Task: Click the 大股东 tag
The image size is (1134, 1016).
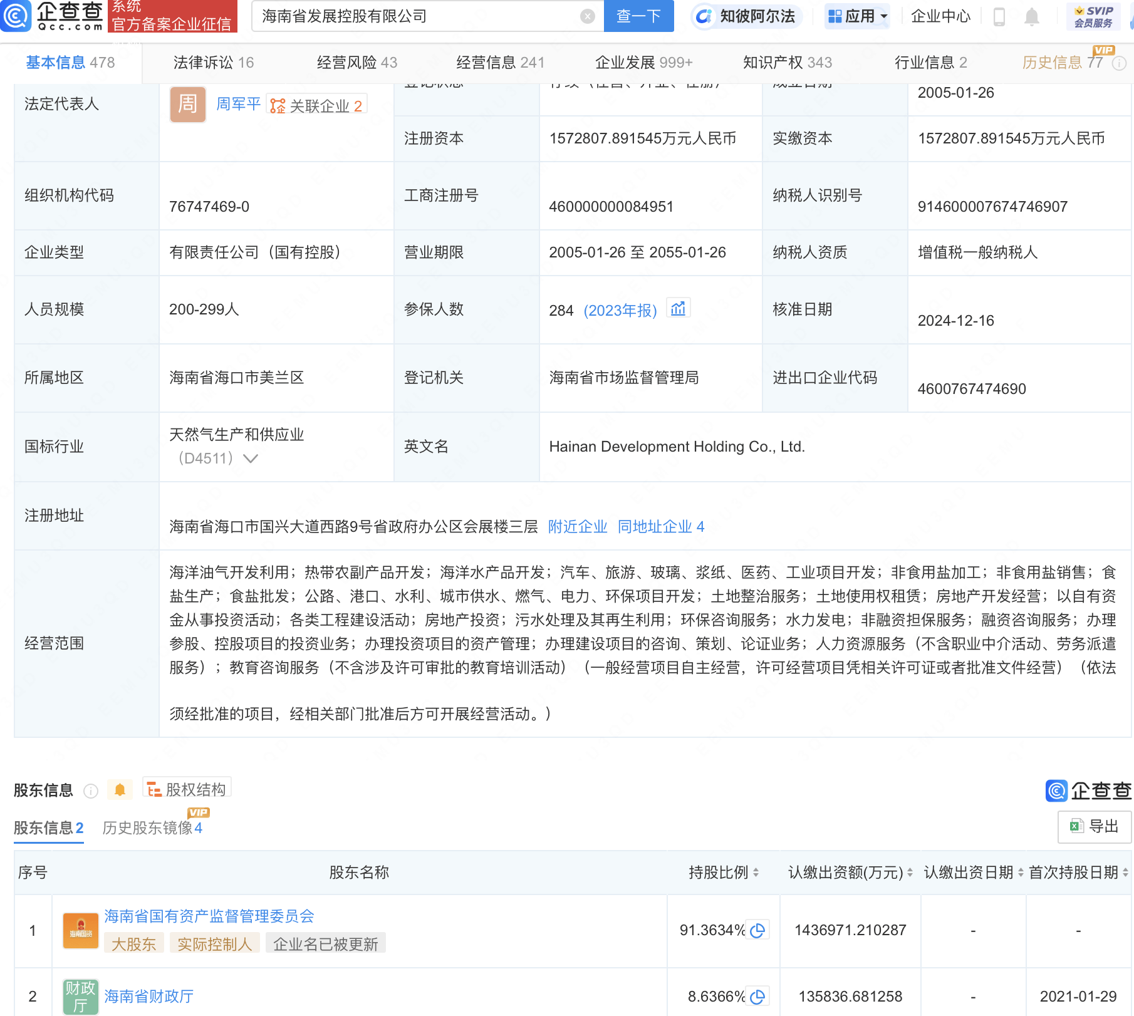Action: pyautogui.click(x=133, y=944)
